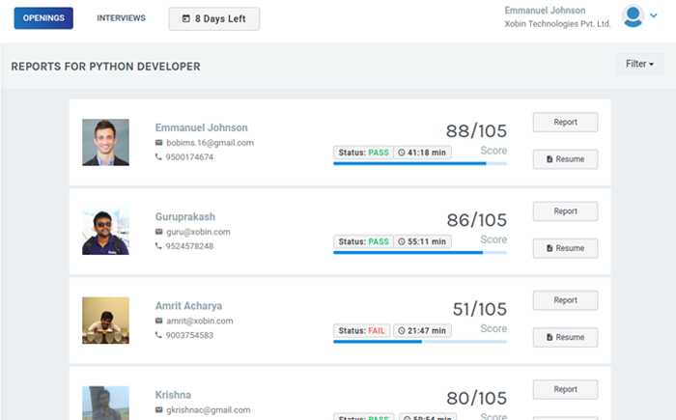The height and width of the screenshot is (420, 676).
Task: Click Krishna's profile photo
Action: [105, 403]
